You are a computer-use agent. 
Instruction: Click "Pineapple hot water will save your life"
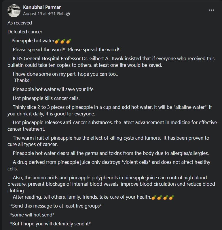click(x=53, y=89)
